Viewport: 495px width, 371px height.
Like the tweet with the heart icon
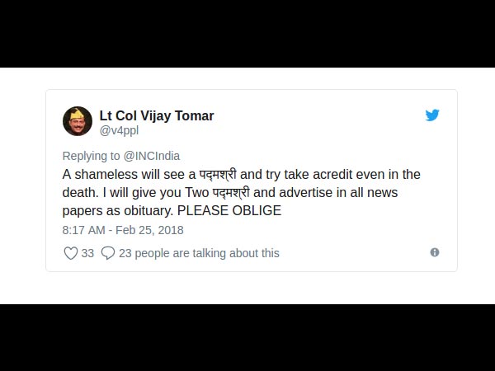[71, 253]
